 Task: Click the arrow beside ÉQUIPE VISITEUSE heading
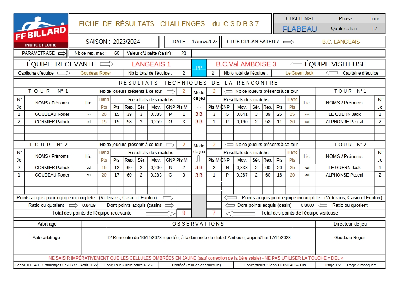296,64
